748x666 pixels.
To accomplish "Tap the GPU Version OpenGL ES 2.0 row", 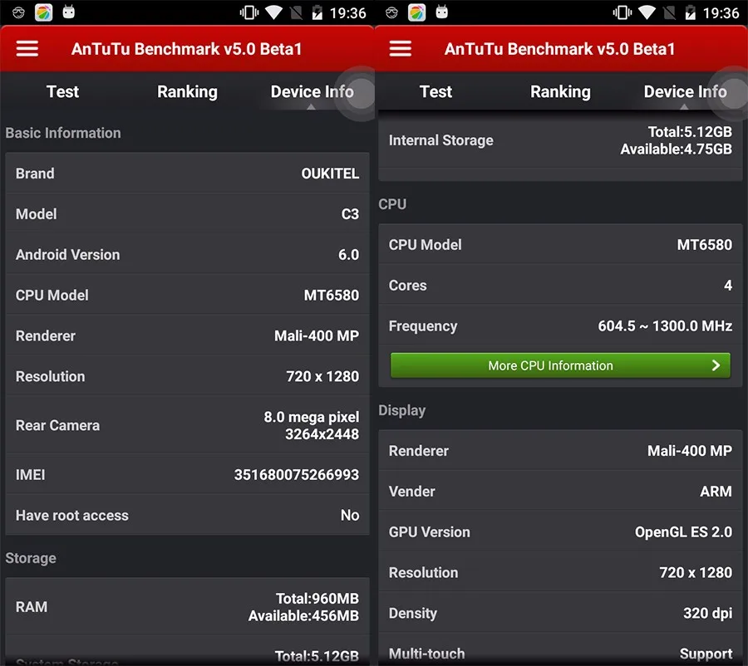I will pyautogui.click(x=560, y=531).
